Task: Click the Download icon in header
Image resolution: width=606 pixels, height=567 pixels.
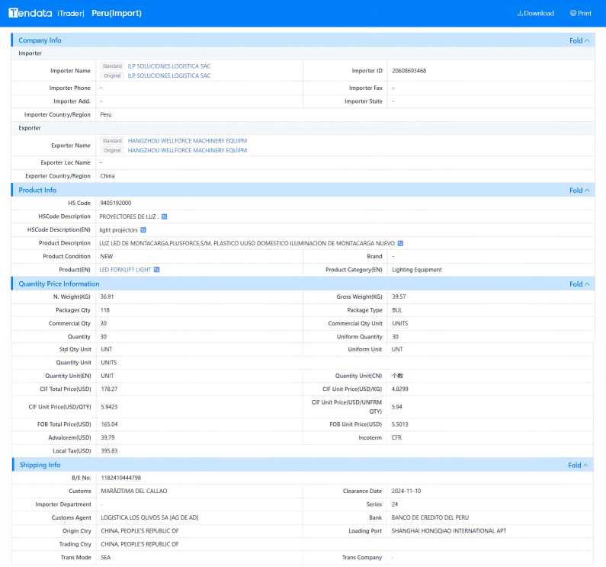Action: pos(520,13)
